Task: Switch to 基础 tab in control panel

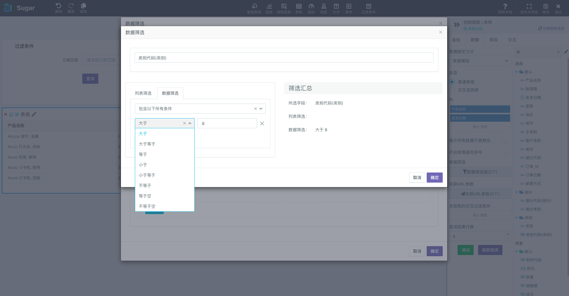Action: point(456,40)
